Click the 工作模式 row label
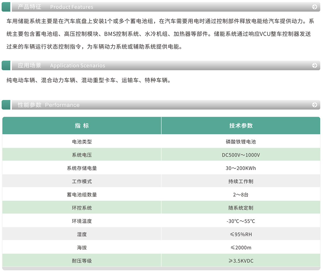Viewport: 323px width, 272px height. click(82, 181)
